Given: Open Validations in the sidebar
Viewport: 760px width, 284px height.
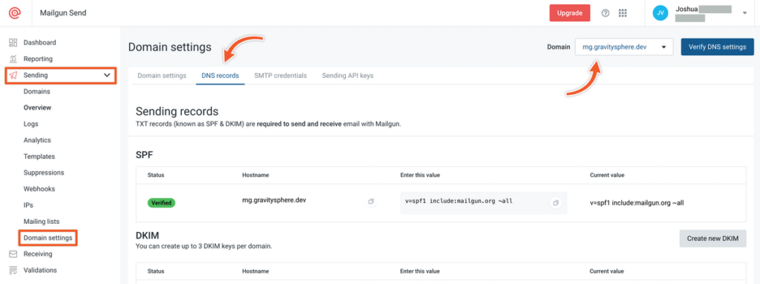Looking at the screenshot, I should point(40,271).
